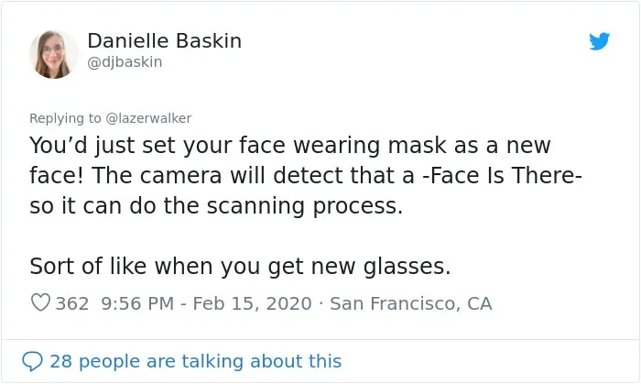
Task: Click the display name Danielle Baskin
Action: (x=164, y=41)
